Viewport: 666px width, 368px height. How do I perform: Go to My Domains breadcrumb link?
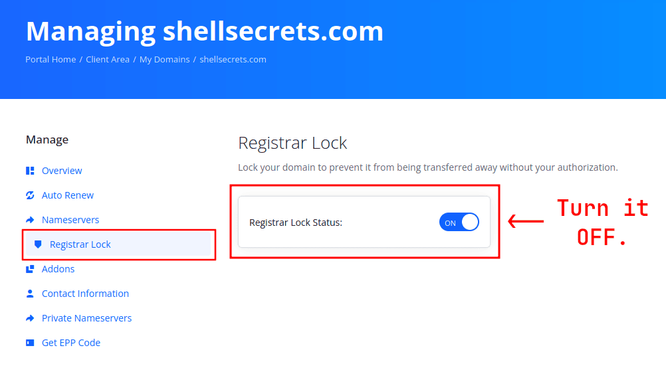tap(164, 60)
